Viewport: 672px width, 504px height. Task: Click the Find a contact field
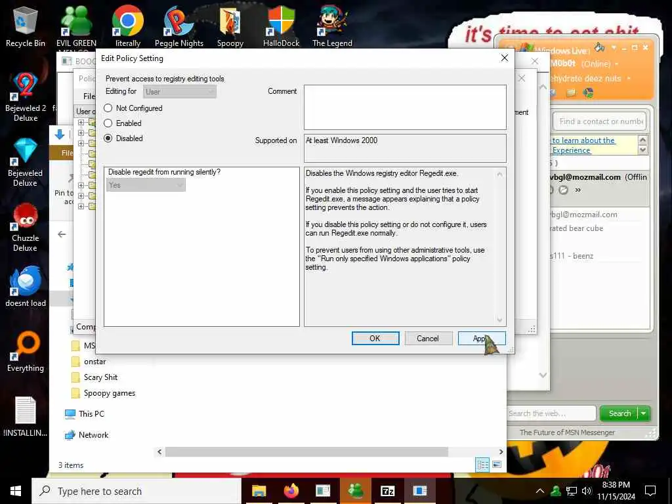pos(600,121)
